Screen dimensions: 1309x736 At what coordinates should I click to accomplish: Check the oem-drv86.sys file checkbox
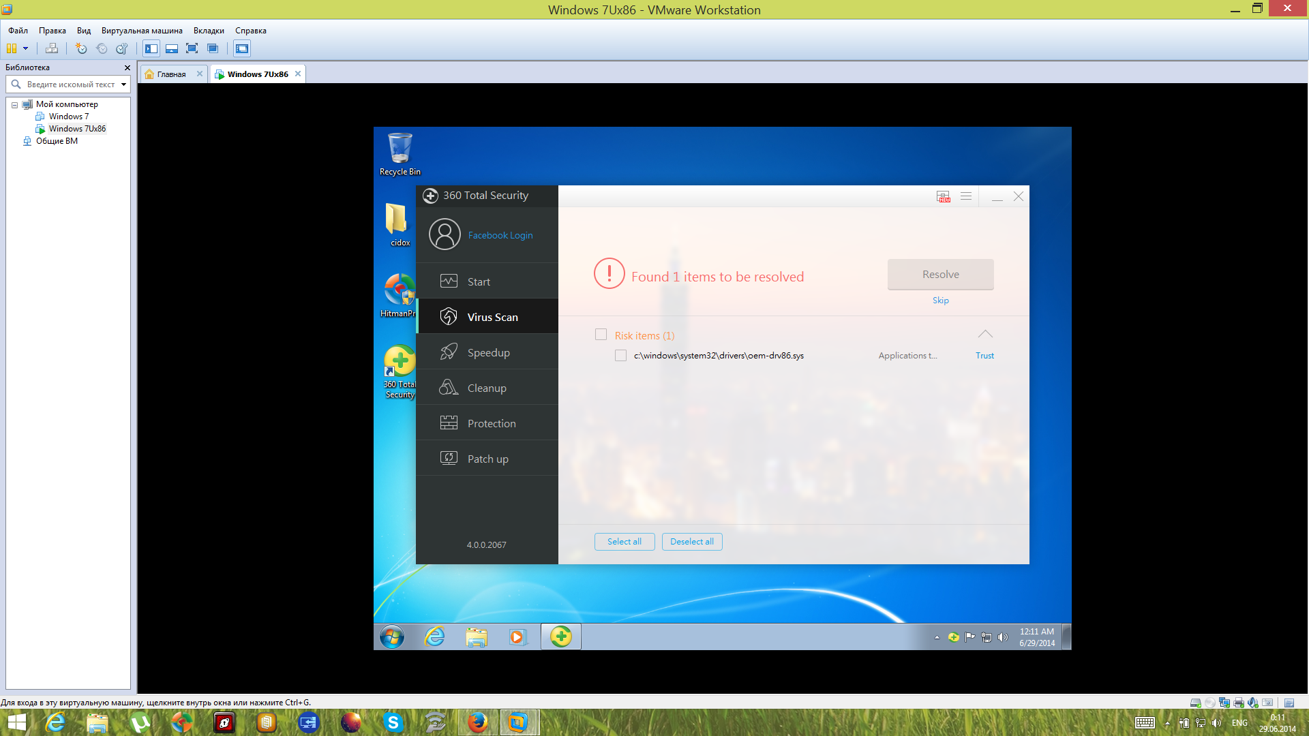pyautogui.click(x=620, y=356)
